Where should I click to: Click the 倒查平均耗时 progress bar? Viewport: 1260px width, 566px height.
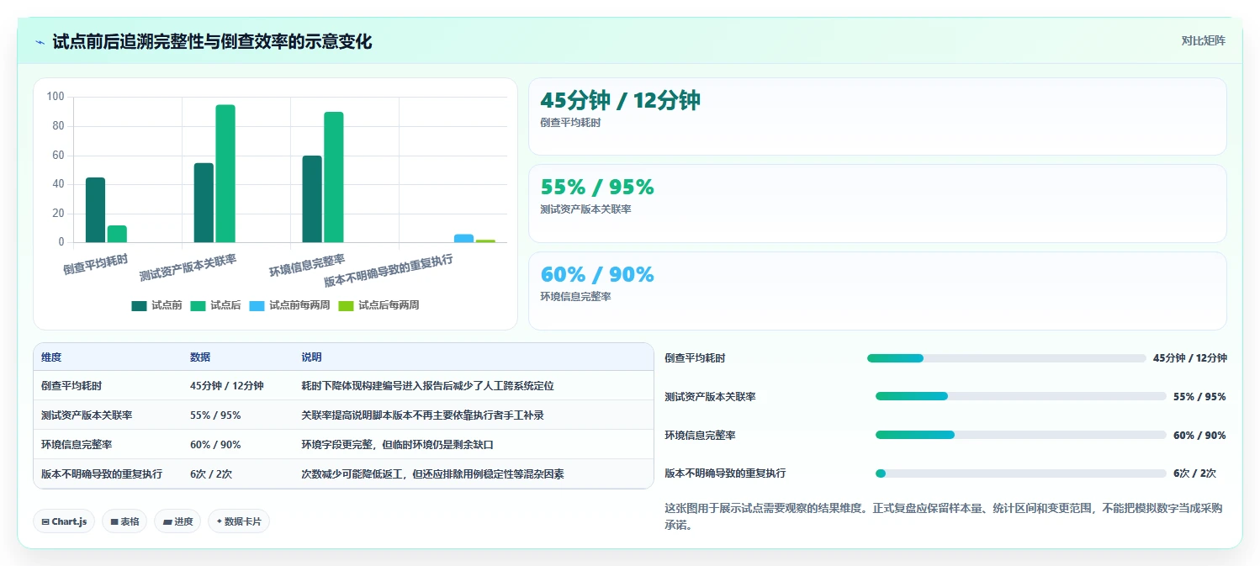point(1007,358)
